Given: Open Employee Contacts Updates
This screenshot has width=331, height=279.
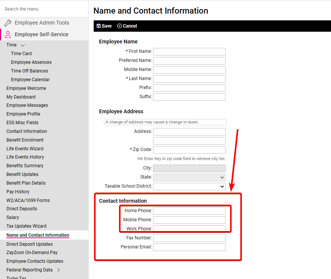Looking at the screenshot, I should click(35, 261).
